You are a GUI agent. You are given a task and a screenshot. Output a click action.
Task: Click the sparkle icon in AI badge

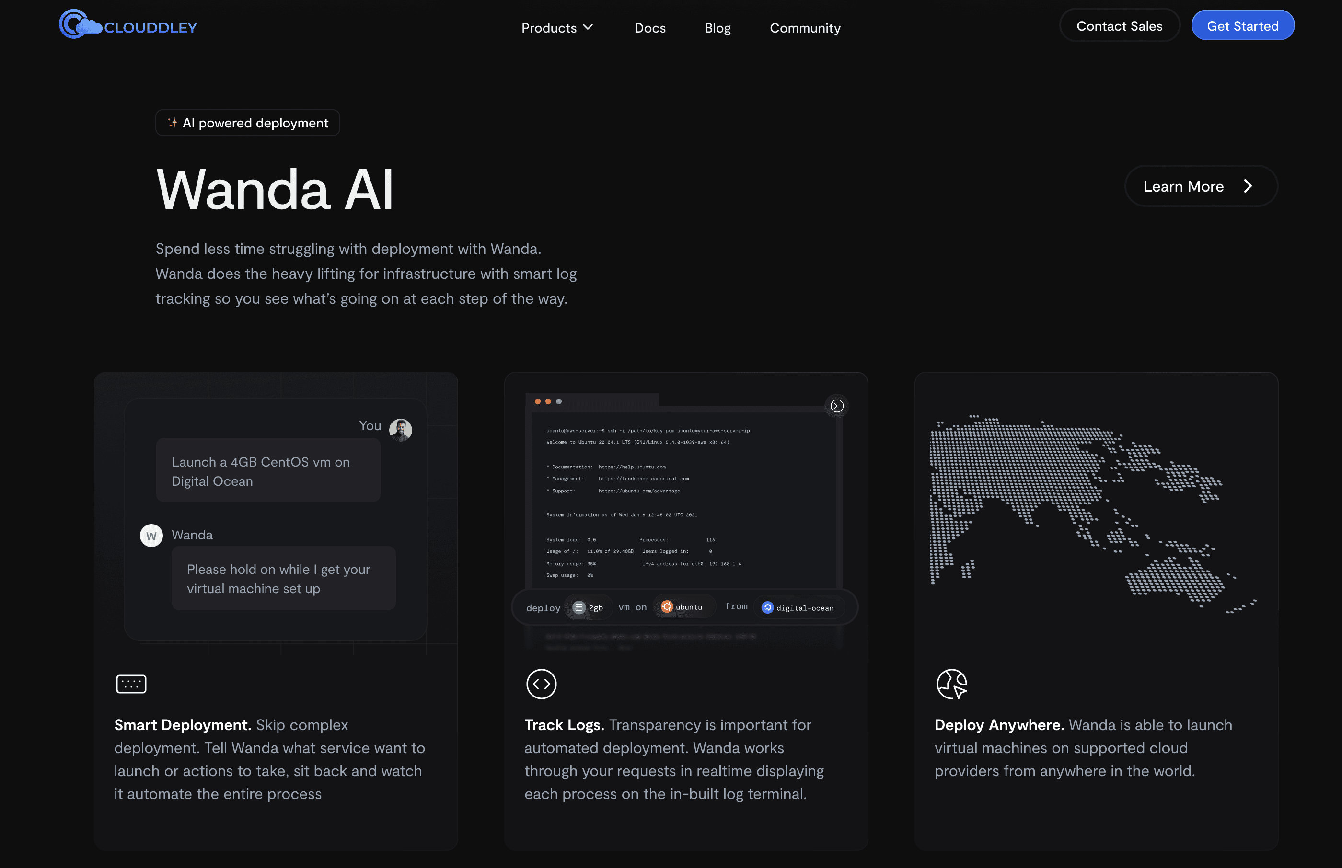(x=173, y=122)
